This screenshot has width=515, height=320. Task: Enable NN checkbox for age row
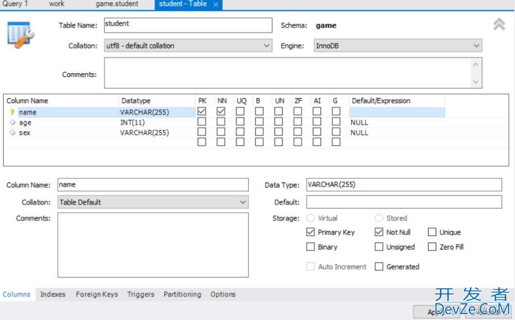(221, 122)
